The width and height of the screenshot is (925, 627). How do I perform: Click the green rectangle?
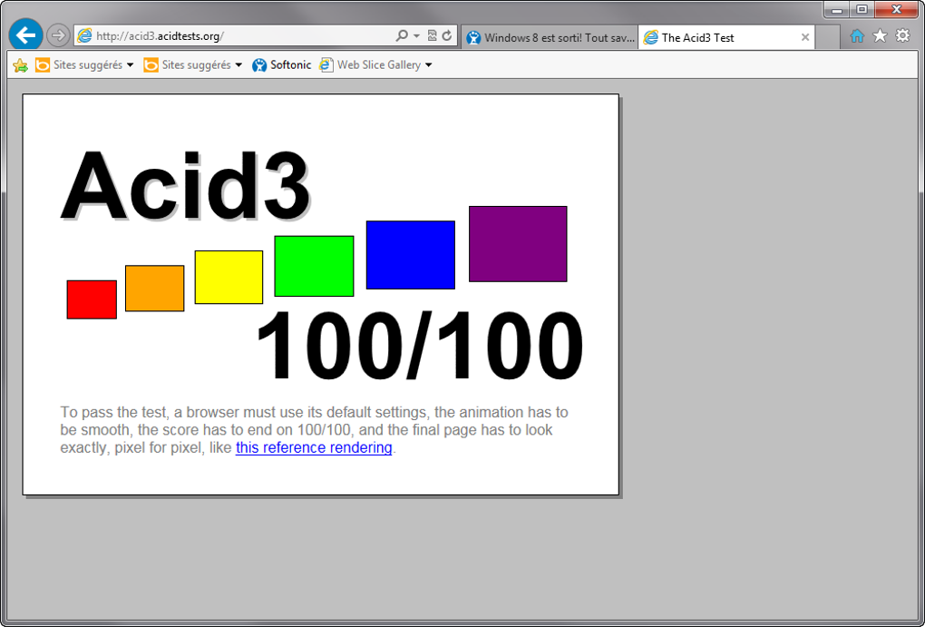(314, 266)
